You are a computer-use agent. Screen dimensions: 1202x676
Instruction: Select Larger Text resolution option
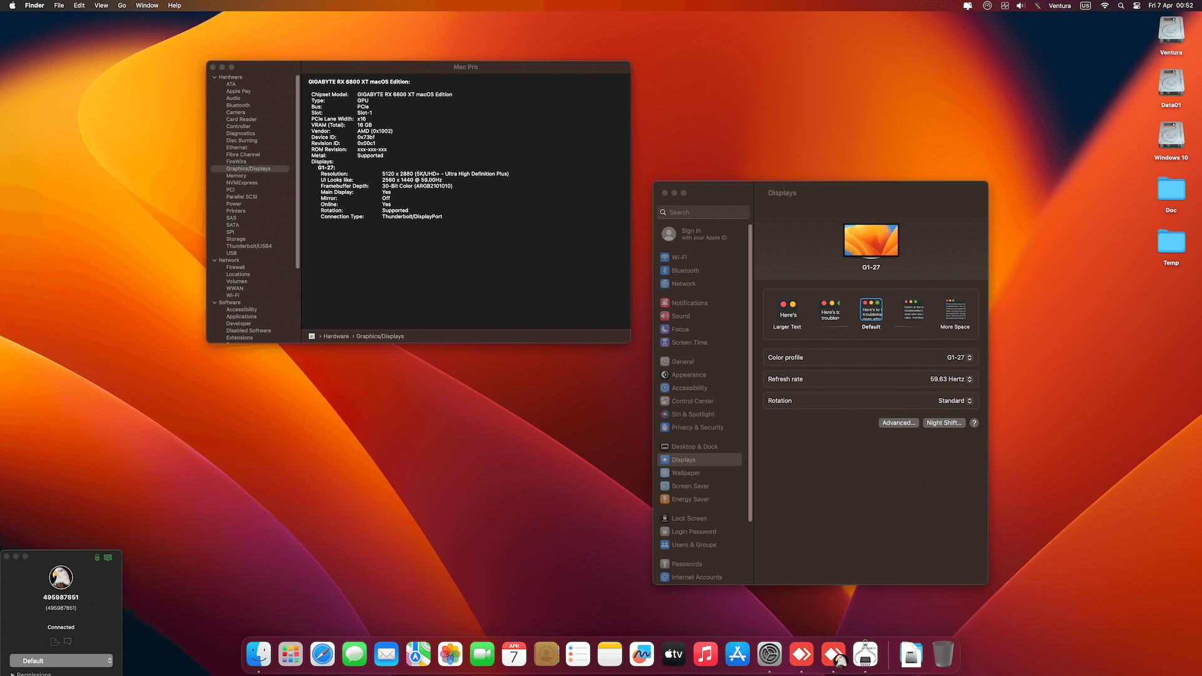[787, 314]
